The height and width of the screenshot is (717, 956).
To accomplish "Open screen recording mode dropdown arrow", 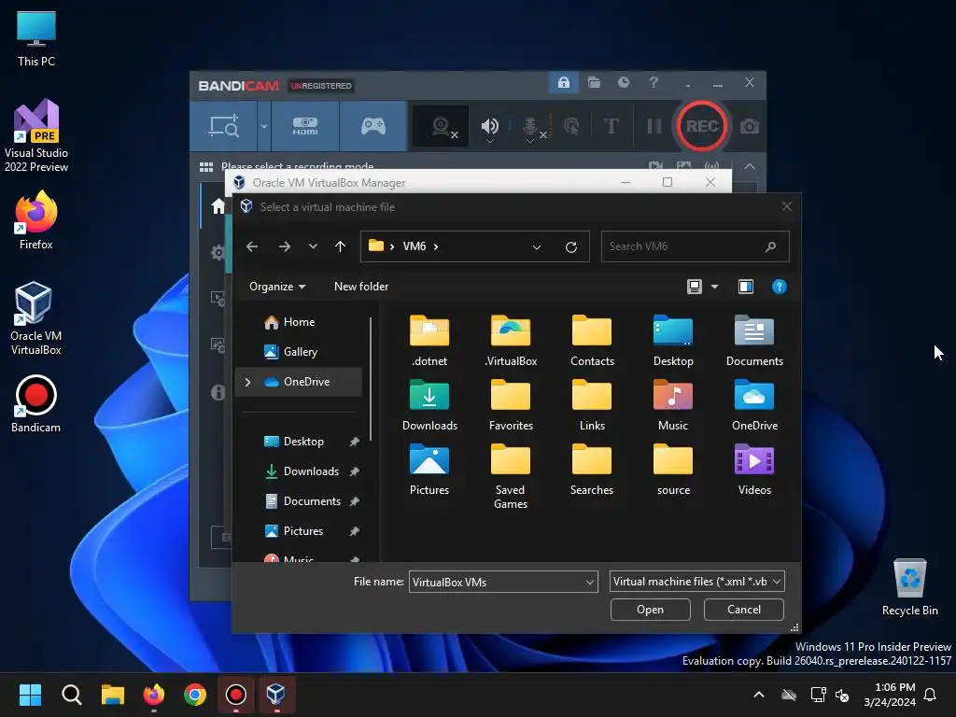I will [x=264, y=126].
